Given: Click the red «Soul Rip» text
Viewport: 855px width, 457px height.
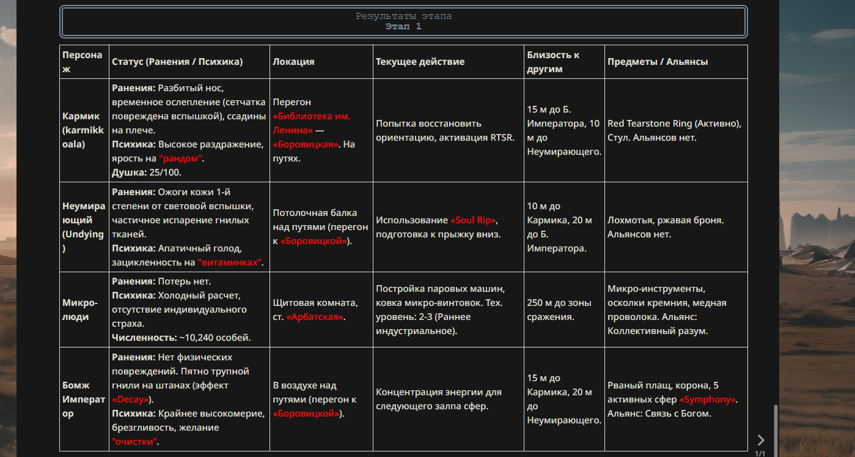Looking at the screenshot, I should [x=474, y=220].
